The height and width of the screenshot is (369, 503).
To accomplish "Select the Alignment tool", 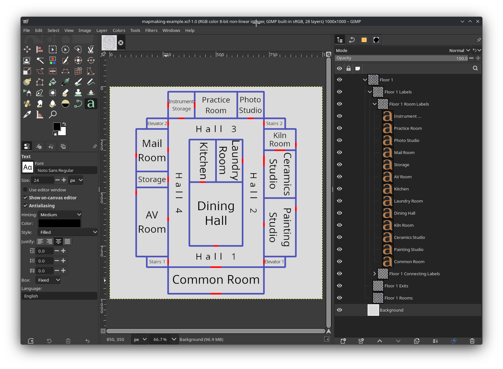I will 40,49.
